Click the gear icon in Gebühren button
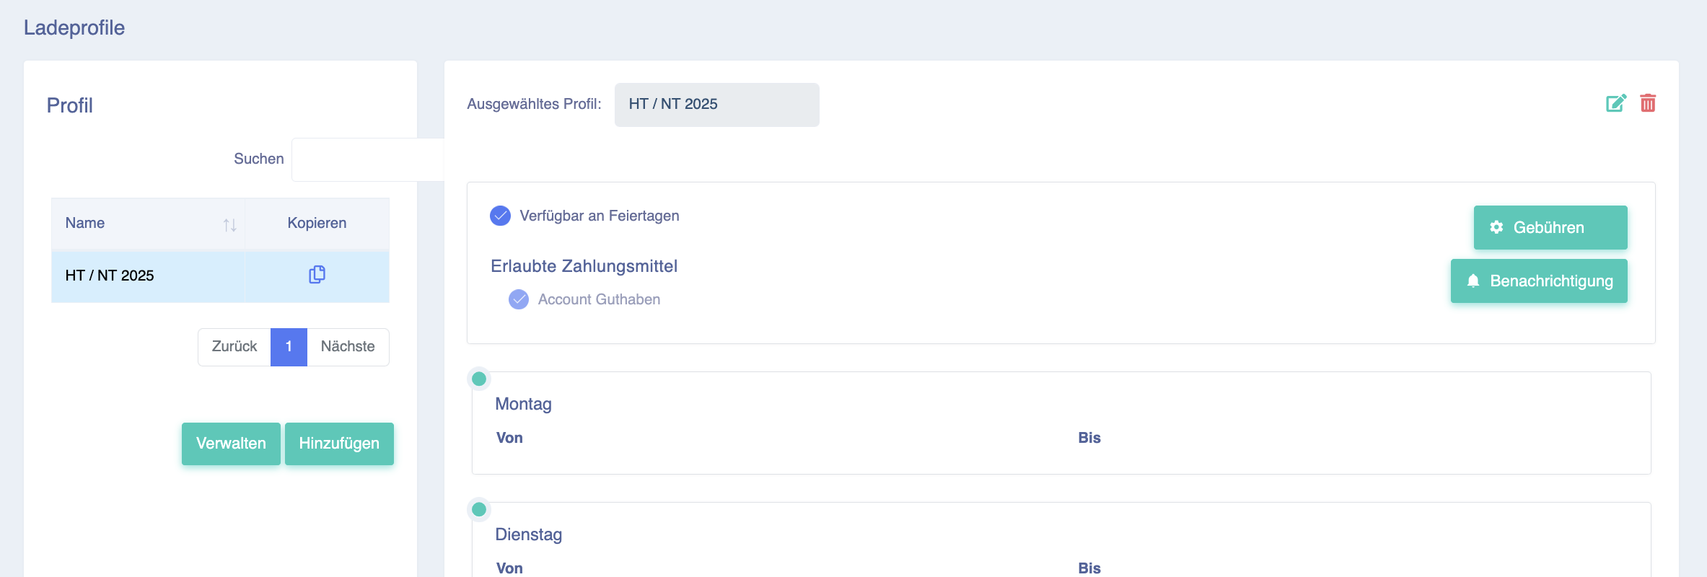This screenshot has height=577, width=1707. point(1496,227)
